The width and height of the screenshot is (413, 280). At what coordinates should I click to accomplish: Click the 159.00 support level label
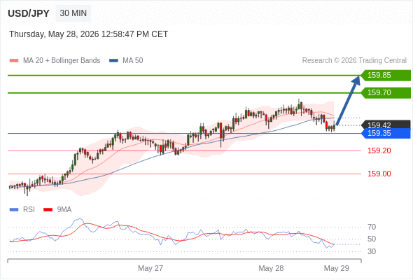pyautogui.click(x=379, y=174)
